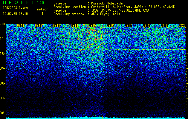The width and height of the screenshot is (188, 119).
Task: Click the 0313 time marker
Action: [56, 26]
